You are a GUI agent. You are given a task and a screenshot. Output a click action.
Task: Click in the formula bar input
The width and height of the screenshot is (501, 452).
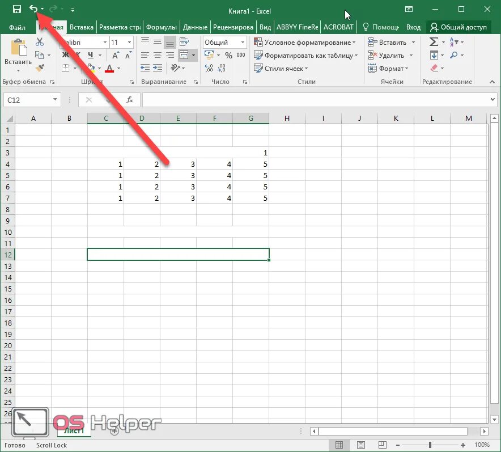(x=316, y=100)
